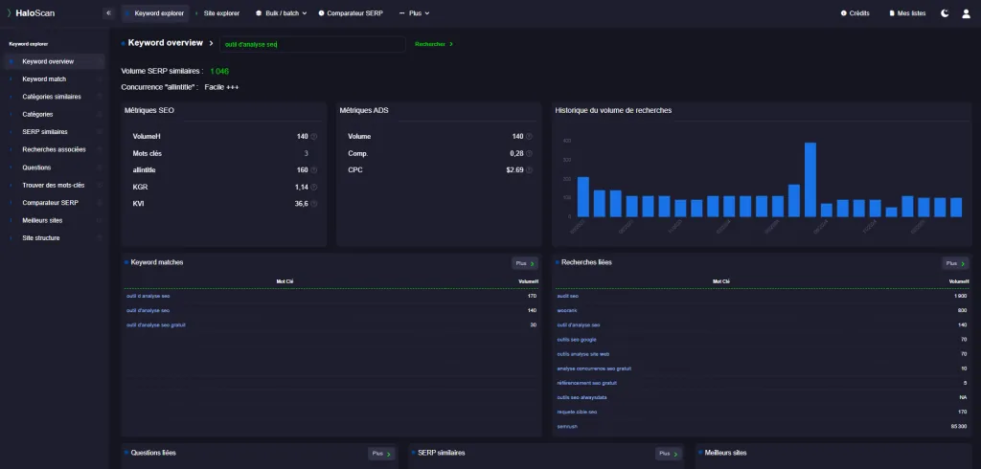Click help icon next to VolumeH value
981x469 pixels.
pyautogui.click(x=314, y=136)
